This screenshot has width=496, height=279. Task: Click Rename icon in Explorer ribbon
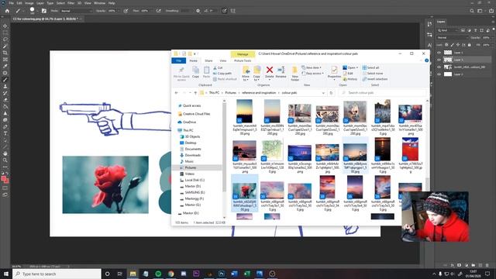point(281,70)
